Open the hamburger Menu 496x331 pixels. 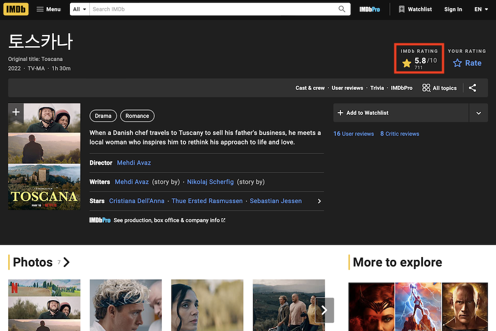pyautogui.click(x=48, y=9)
